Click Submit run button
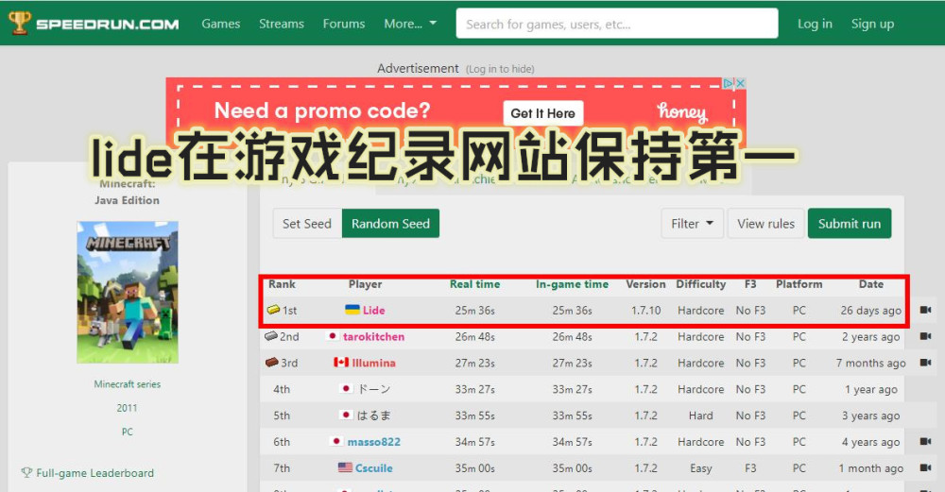The image size is (945, 492). [x=850, y=224]
